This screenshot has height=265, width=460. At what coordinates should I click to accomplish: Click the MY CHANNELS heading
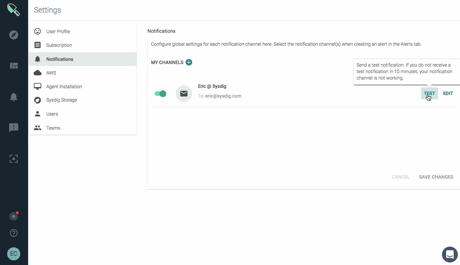click(167, 62)
